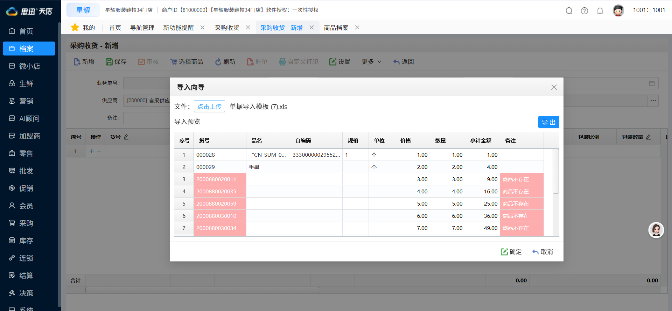Open 营销 sidebar module

click(29, 101)
